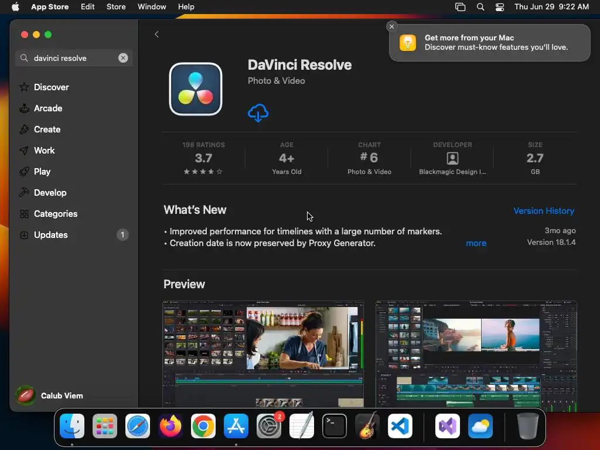Open Trash from the Dock

(528, 426)
